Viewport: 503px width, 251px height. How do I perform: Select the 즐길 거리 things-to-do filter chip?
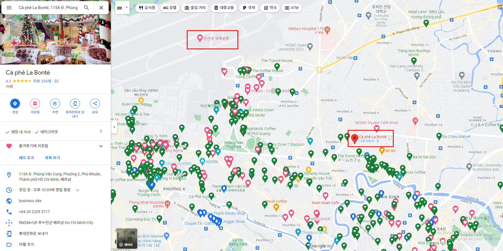click(195, 8)
